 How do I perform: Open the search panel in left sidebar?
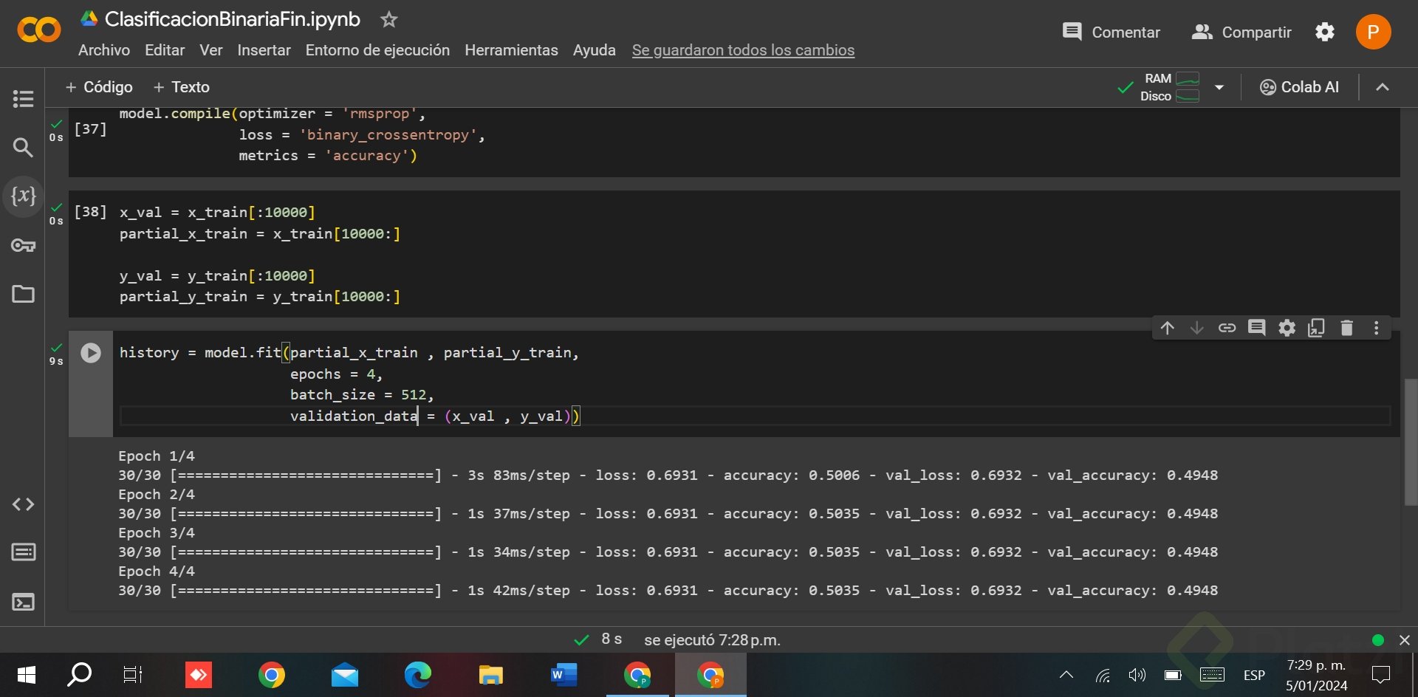point(23,148)
